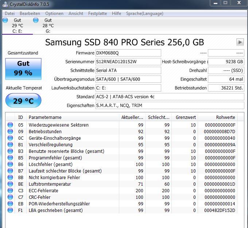Click status orb of CRC-Fehler row

coord(10,197)
